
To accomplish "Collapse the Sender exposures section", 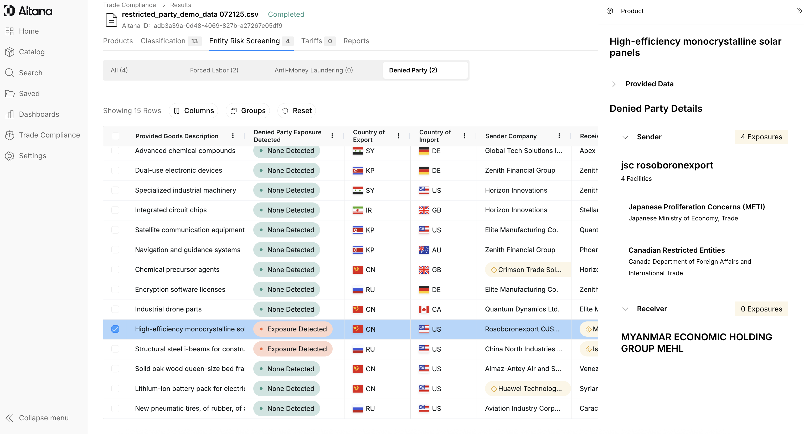I will [625, 137].
